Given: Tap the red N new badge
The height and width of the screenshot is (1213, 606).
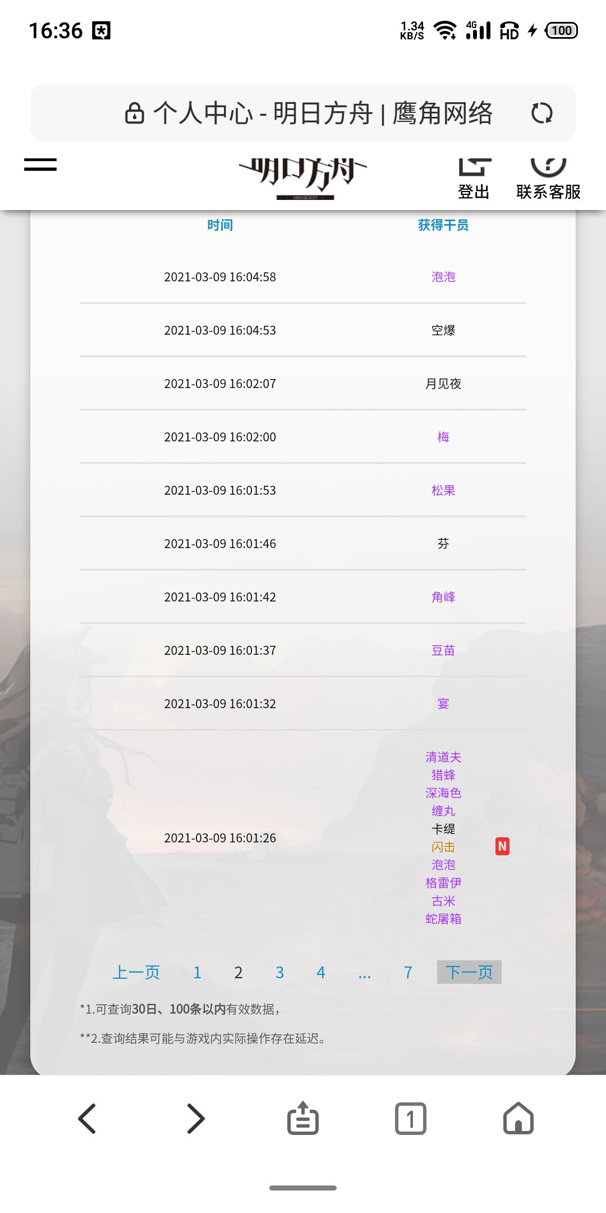Looking at the screenshot, I should (x=502, y=846).
